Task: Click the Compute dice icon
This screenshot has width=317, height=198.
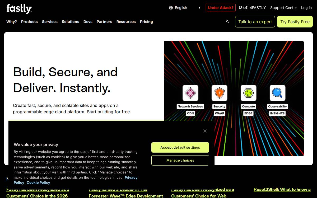Action: (249, 93)
